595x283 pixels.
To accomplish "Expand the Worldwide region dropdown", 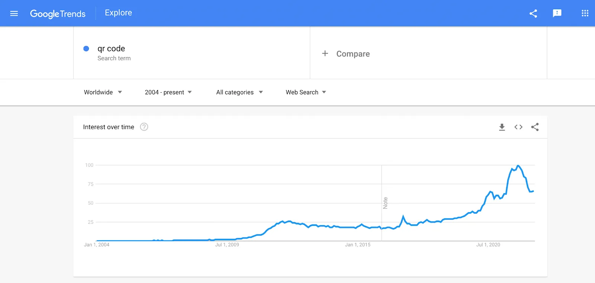I will pos(103,92).
